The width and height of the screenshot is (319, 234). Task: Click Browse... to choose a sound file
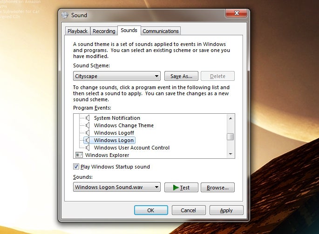pyautogui.click(x=217, y=188)
